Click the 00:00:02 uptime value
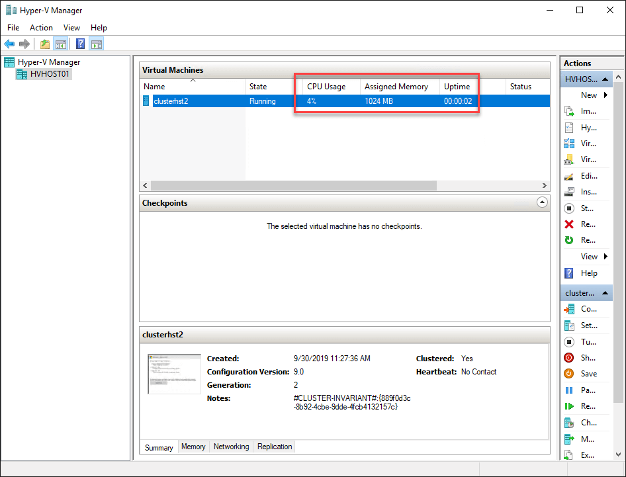 [458, 101]
